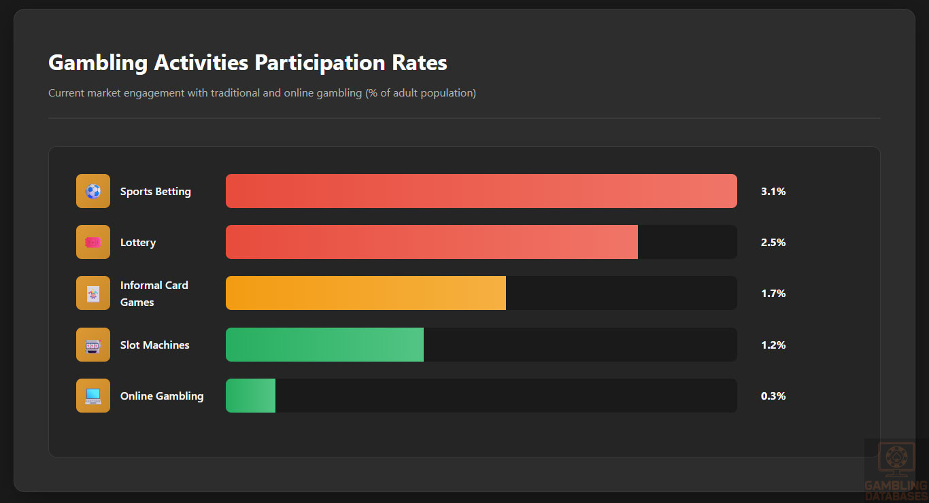Viewport: 929px width, 503px height.
Task: Click the Informal Card Games joker icon
Action: coord(93,294)
